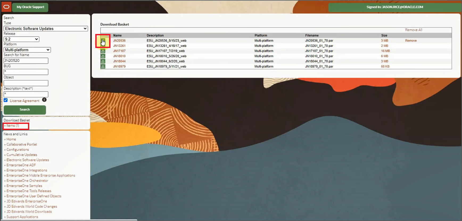Open EnterpriseOne Samples link
Screen dimensions: 462x221
24,186
